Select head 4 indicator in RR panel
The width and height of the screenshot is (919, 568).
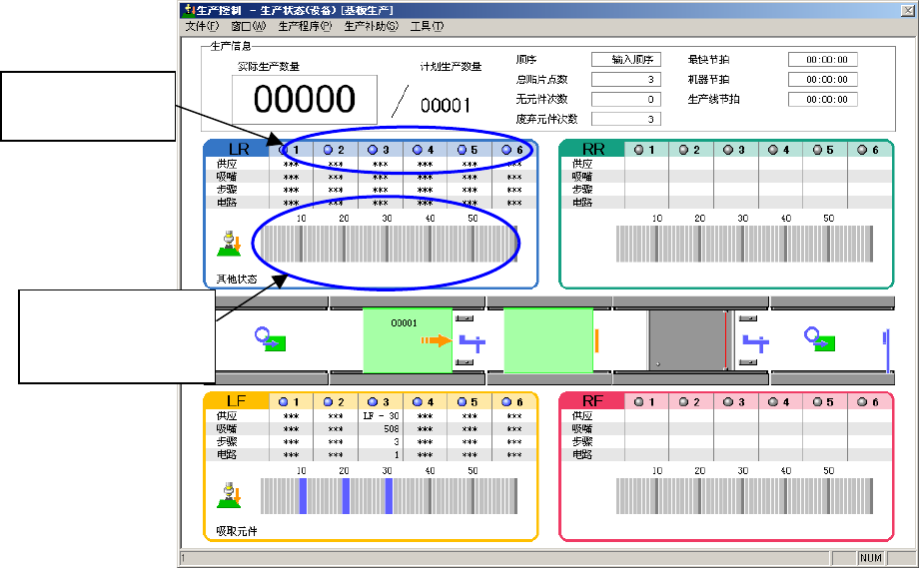[772, 150]
